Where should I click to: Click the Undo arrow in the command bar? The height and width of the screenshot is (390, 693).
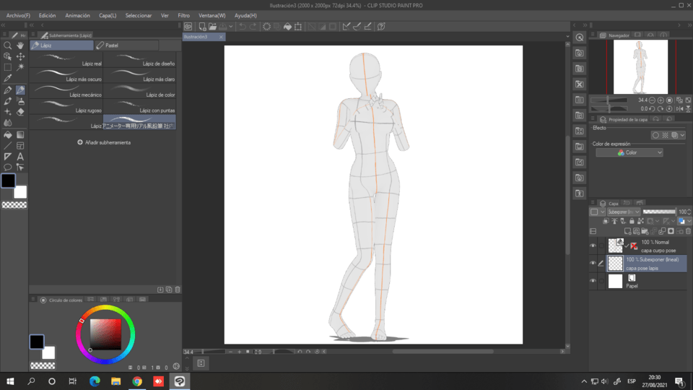243,27
